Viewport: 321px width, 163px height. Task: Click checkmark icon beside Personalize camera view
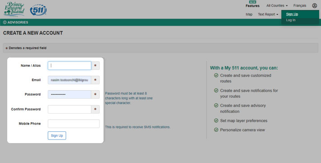coord(216,129)
